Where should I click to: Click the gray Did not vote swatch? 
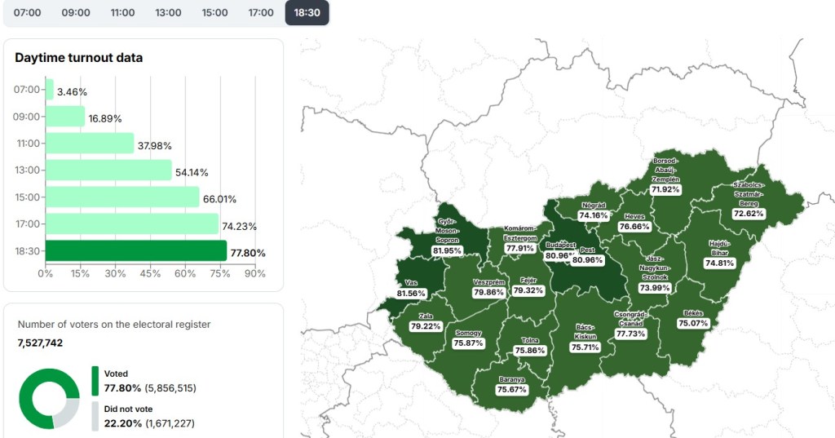95,415
